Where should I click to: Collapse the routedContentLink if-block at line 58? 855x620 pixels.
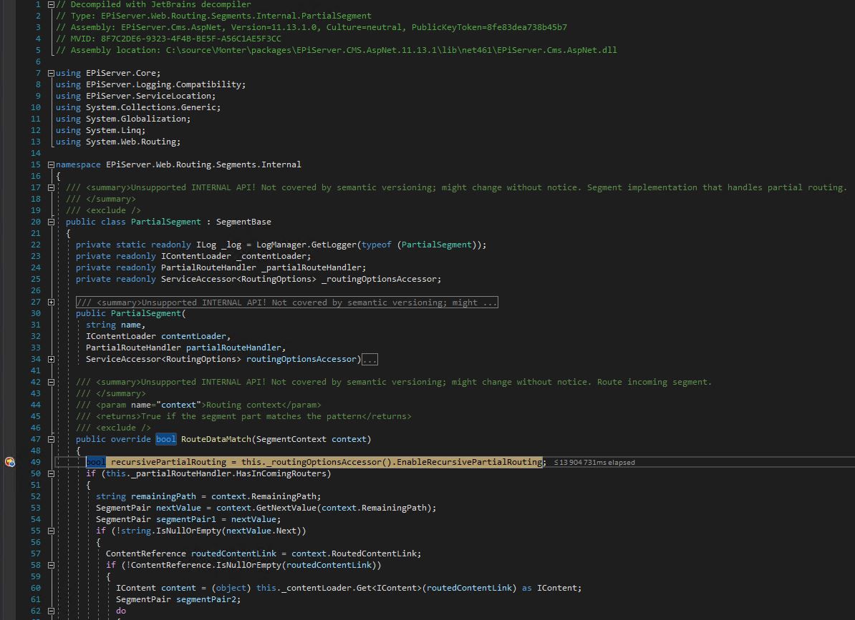coord(52,565)
